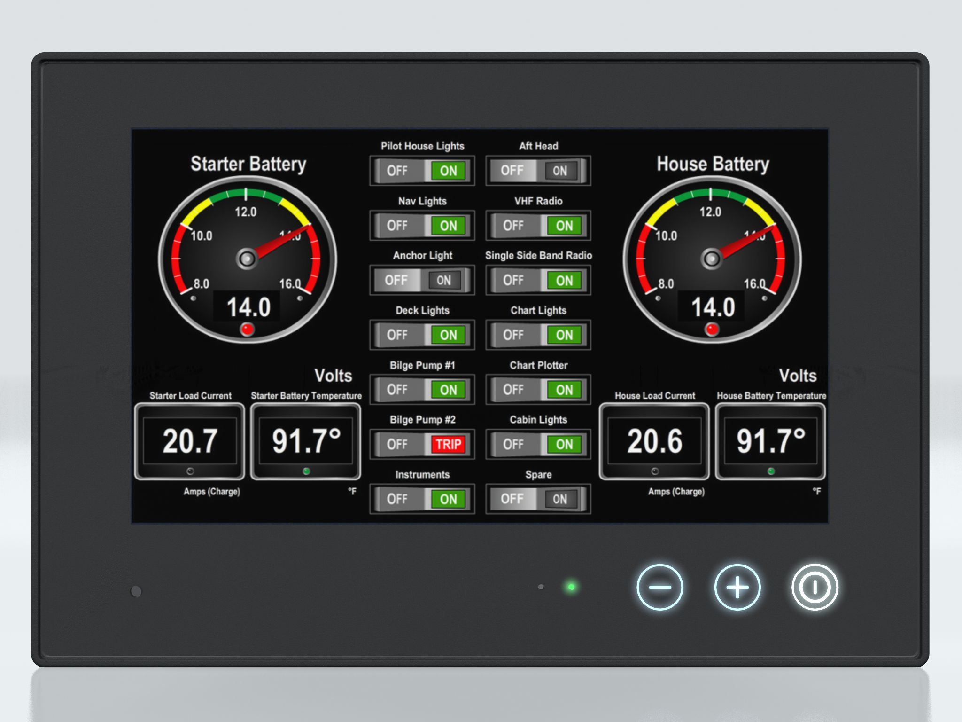Image resolution: width=962 pixels, height=722 pixels.
Task: Toggle the VHF Radio switch
Action: [x=538, y=226]
